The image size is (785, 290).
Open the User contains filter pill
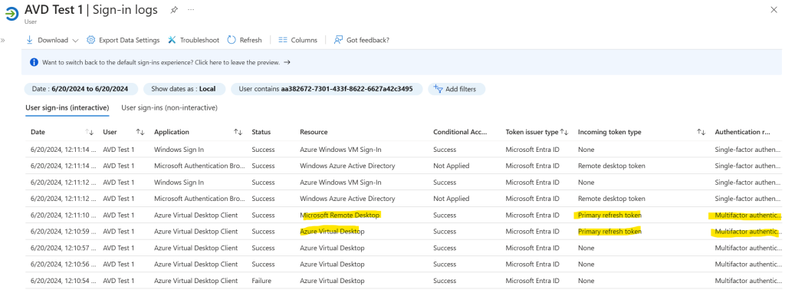[326, 89]
